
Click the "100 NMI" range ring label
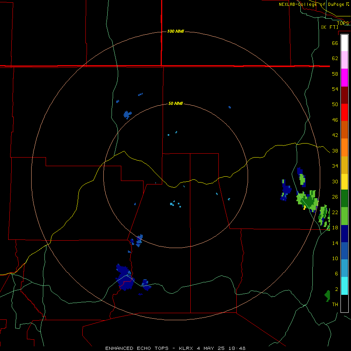(175, 31)
